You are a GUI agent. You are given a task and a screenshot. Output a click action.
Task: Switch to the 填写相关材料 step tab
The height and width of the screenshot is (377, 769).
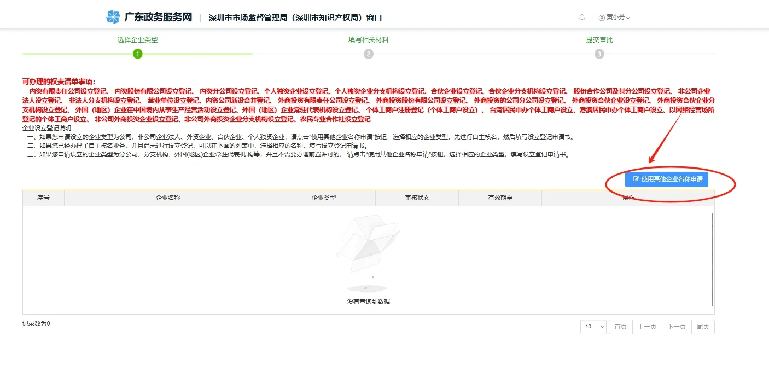tap(369, 40)
